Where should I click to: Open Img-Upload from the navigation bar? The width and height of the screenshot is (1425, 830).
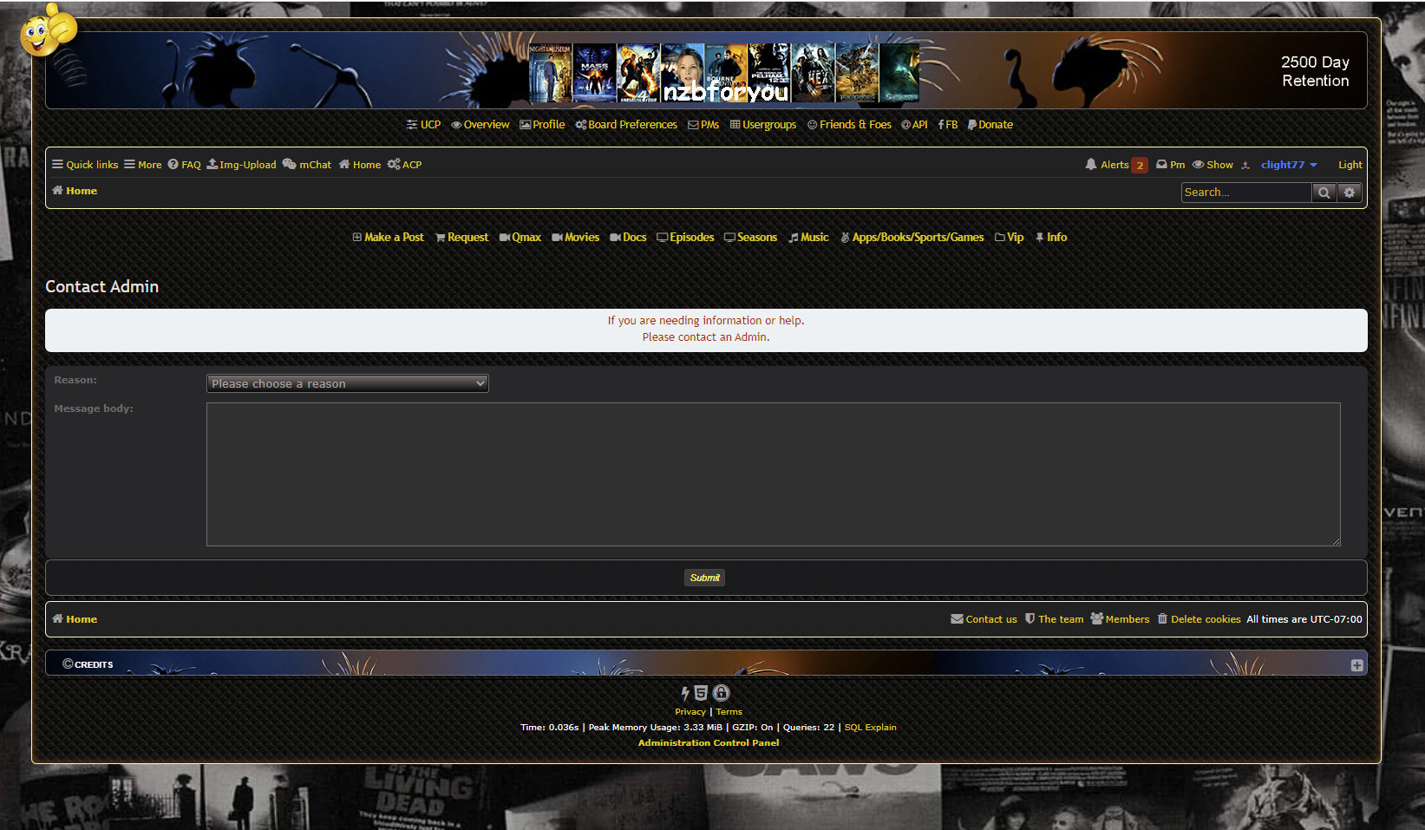241,165
